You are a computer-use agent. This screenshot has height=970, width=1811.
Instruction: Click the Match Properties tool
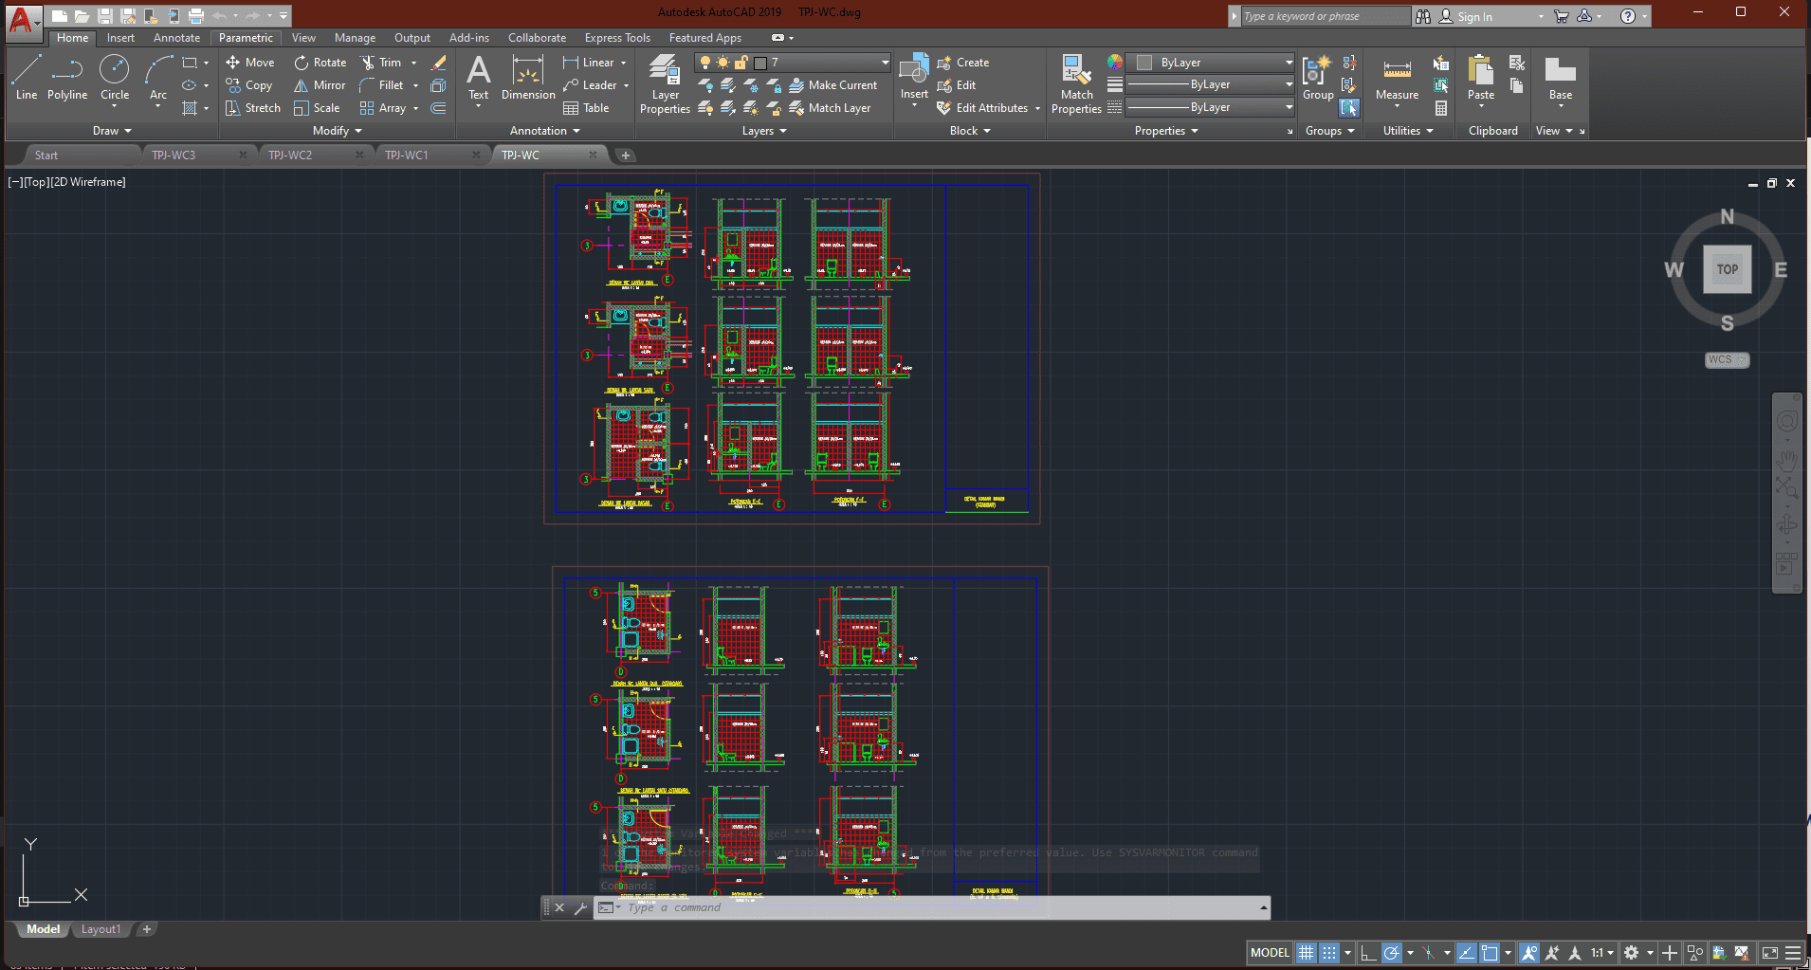click(1076, 83)
